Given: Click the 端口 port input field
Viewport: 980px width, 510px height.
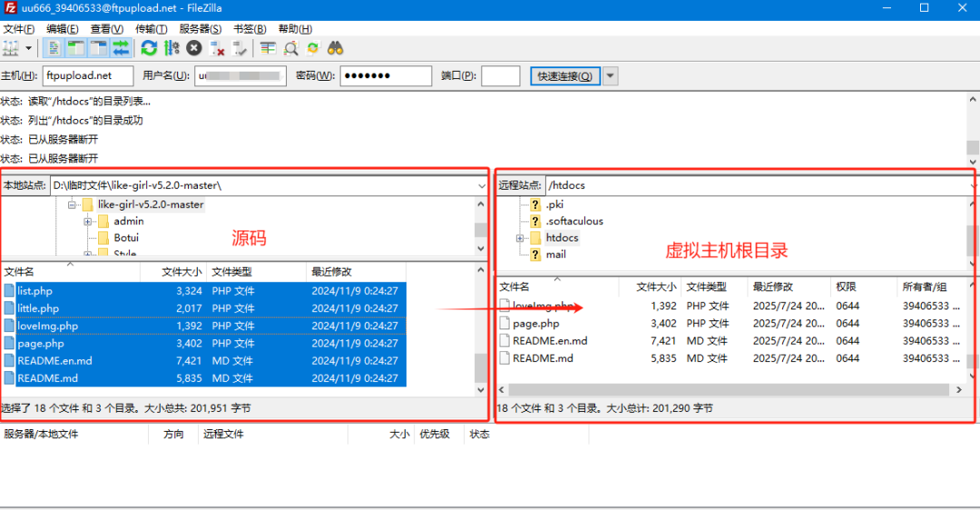Looking at the screenshot, I should click(500, 76).
